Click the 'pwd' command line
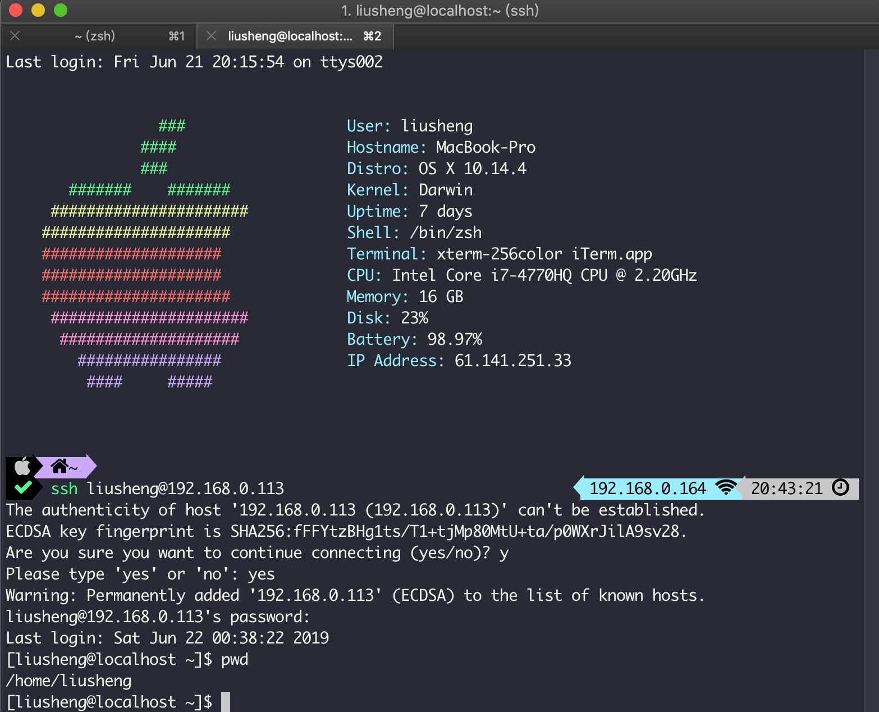The height and width of the screenshot is (712, 879). tap(127, 659)
